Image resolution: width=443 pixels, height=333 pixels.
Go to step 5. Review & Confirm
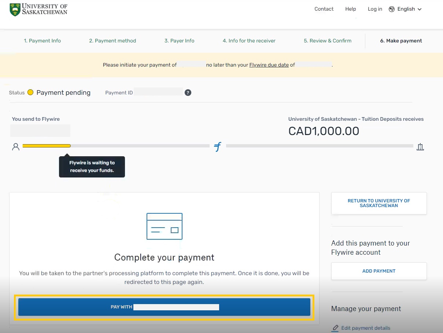coord(328,41)
